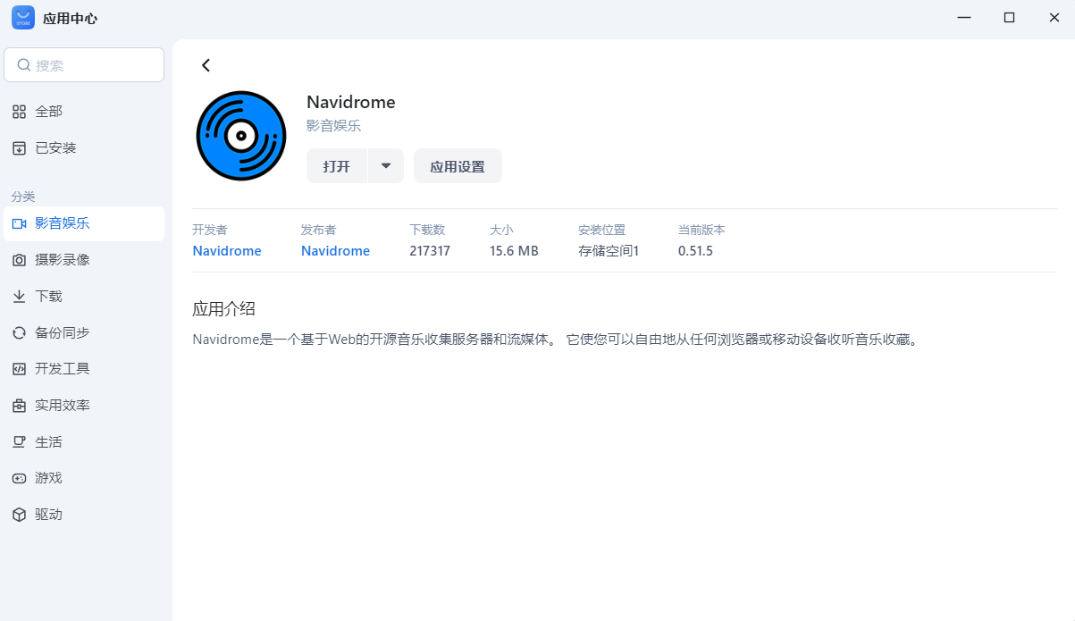This screenshot has width=1075, height=621.
Task: Click the download count 217317
Action: click(x=430, y=251)
